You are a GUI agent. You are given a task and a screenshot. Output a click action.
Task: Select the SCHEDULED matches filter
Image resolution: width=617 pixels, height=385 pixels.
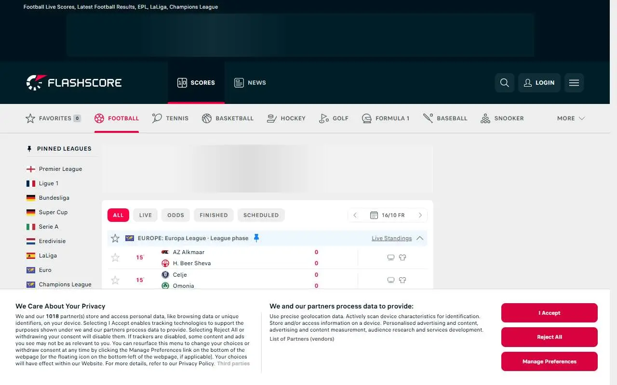(261, 215)
